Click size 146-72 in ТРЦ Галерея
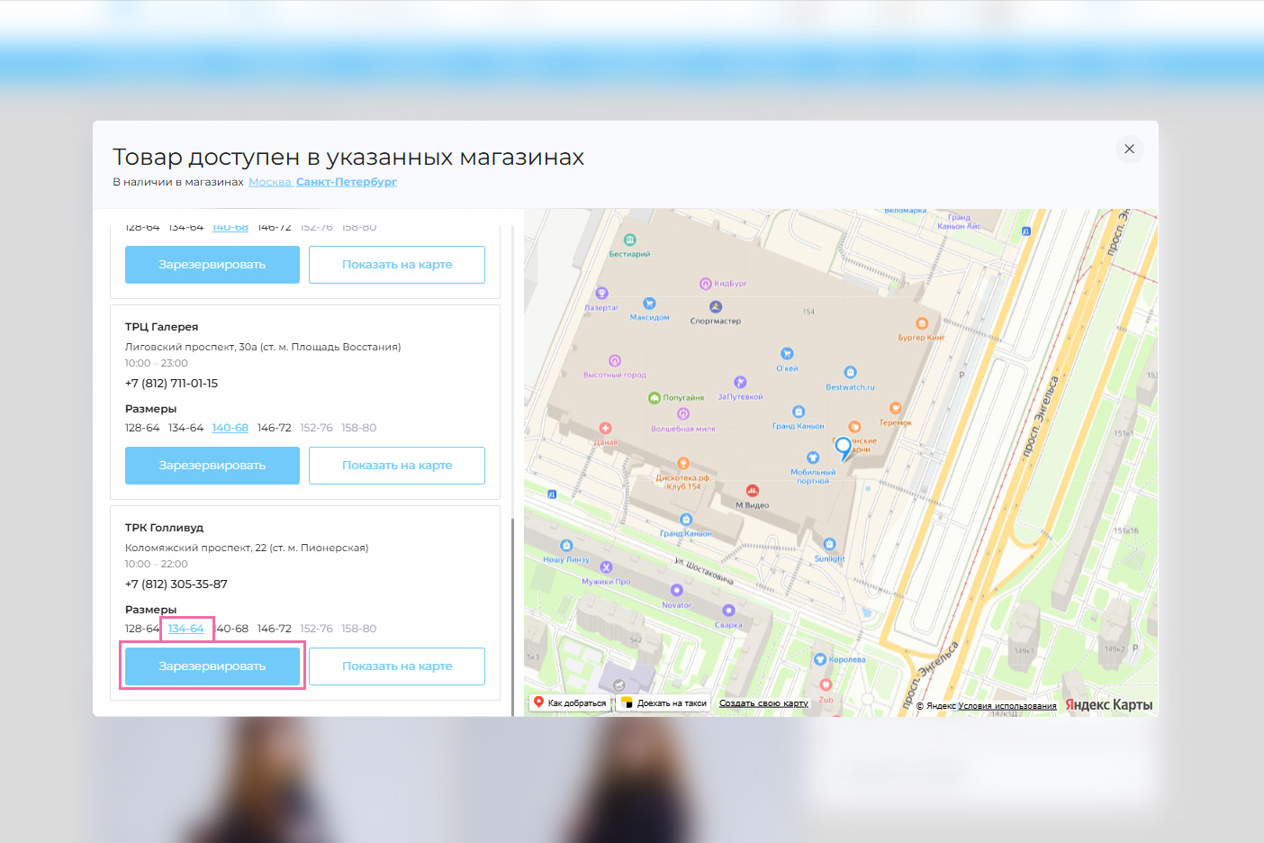 (275, 428)
